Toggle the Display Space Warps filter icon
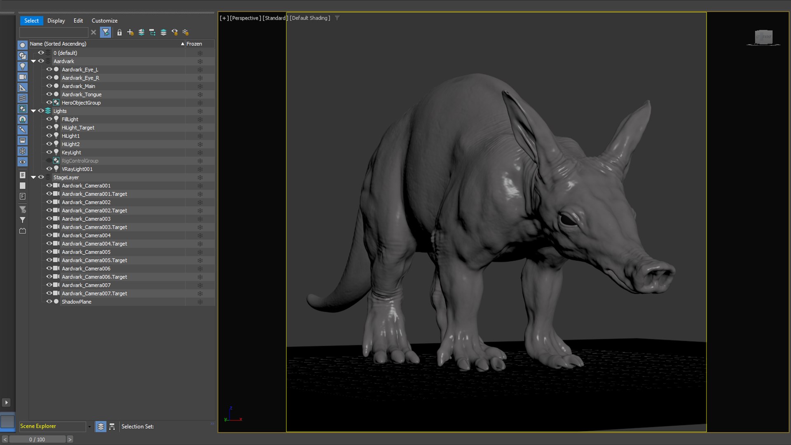Image resolution: width=791 pixels, height=445 pixels. click(x=23, y=98)
